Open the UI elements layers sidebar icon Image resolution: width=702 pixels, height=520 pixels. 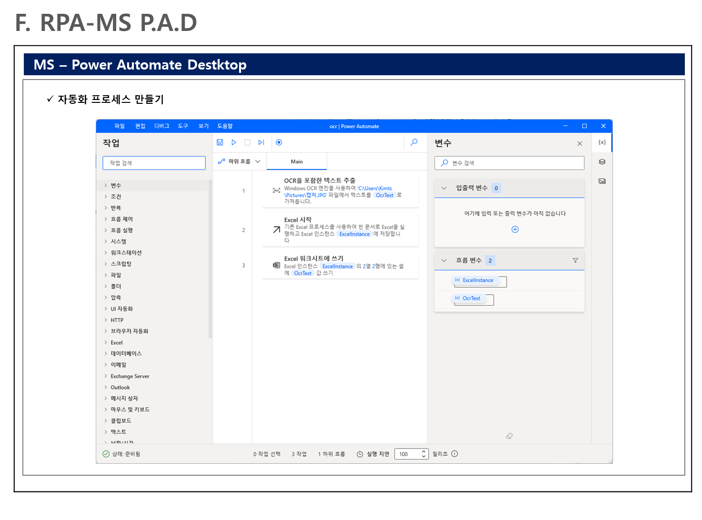602,162
